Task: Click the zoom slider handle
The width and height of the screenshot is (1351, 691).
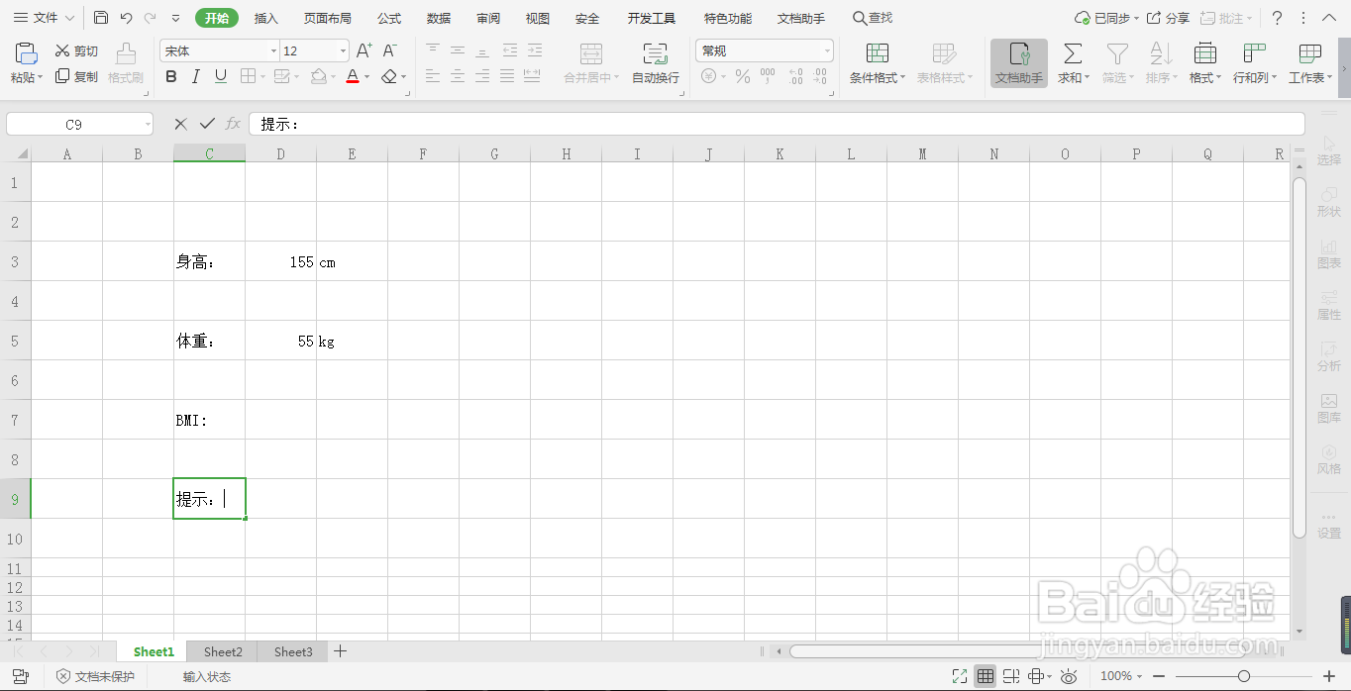Action: coord(1243,676)
